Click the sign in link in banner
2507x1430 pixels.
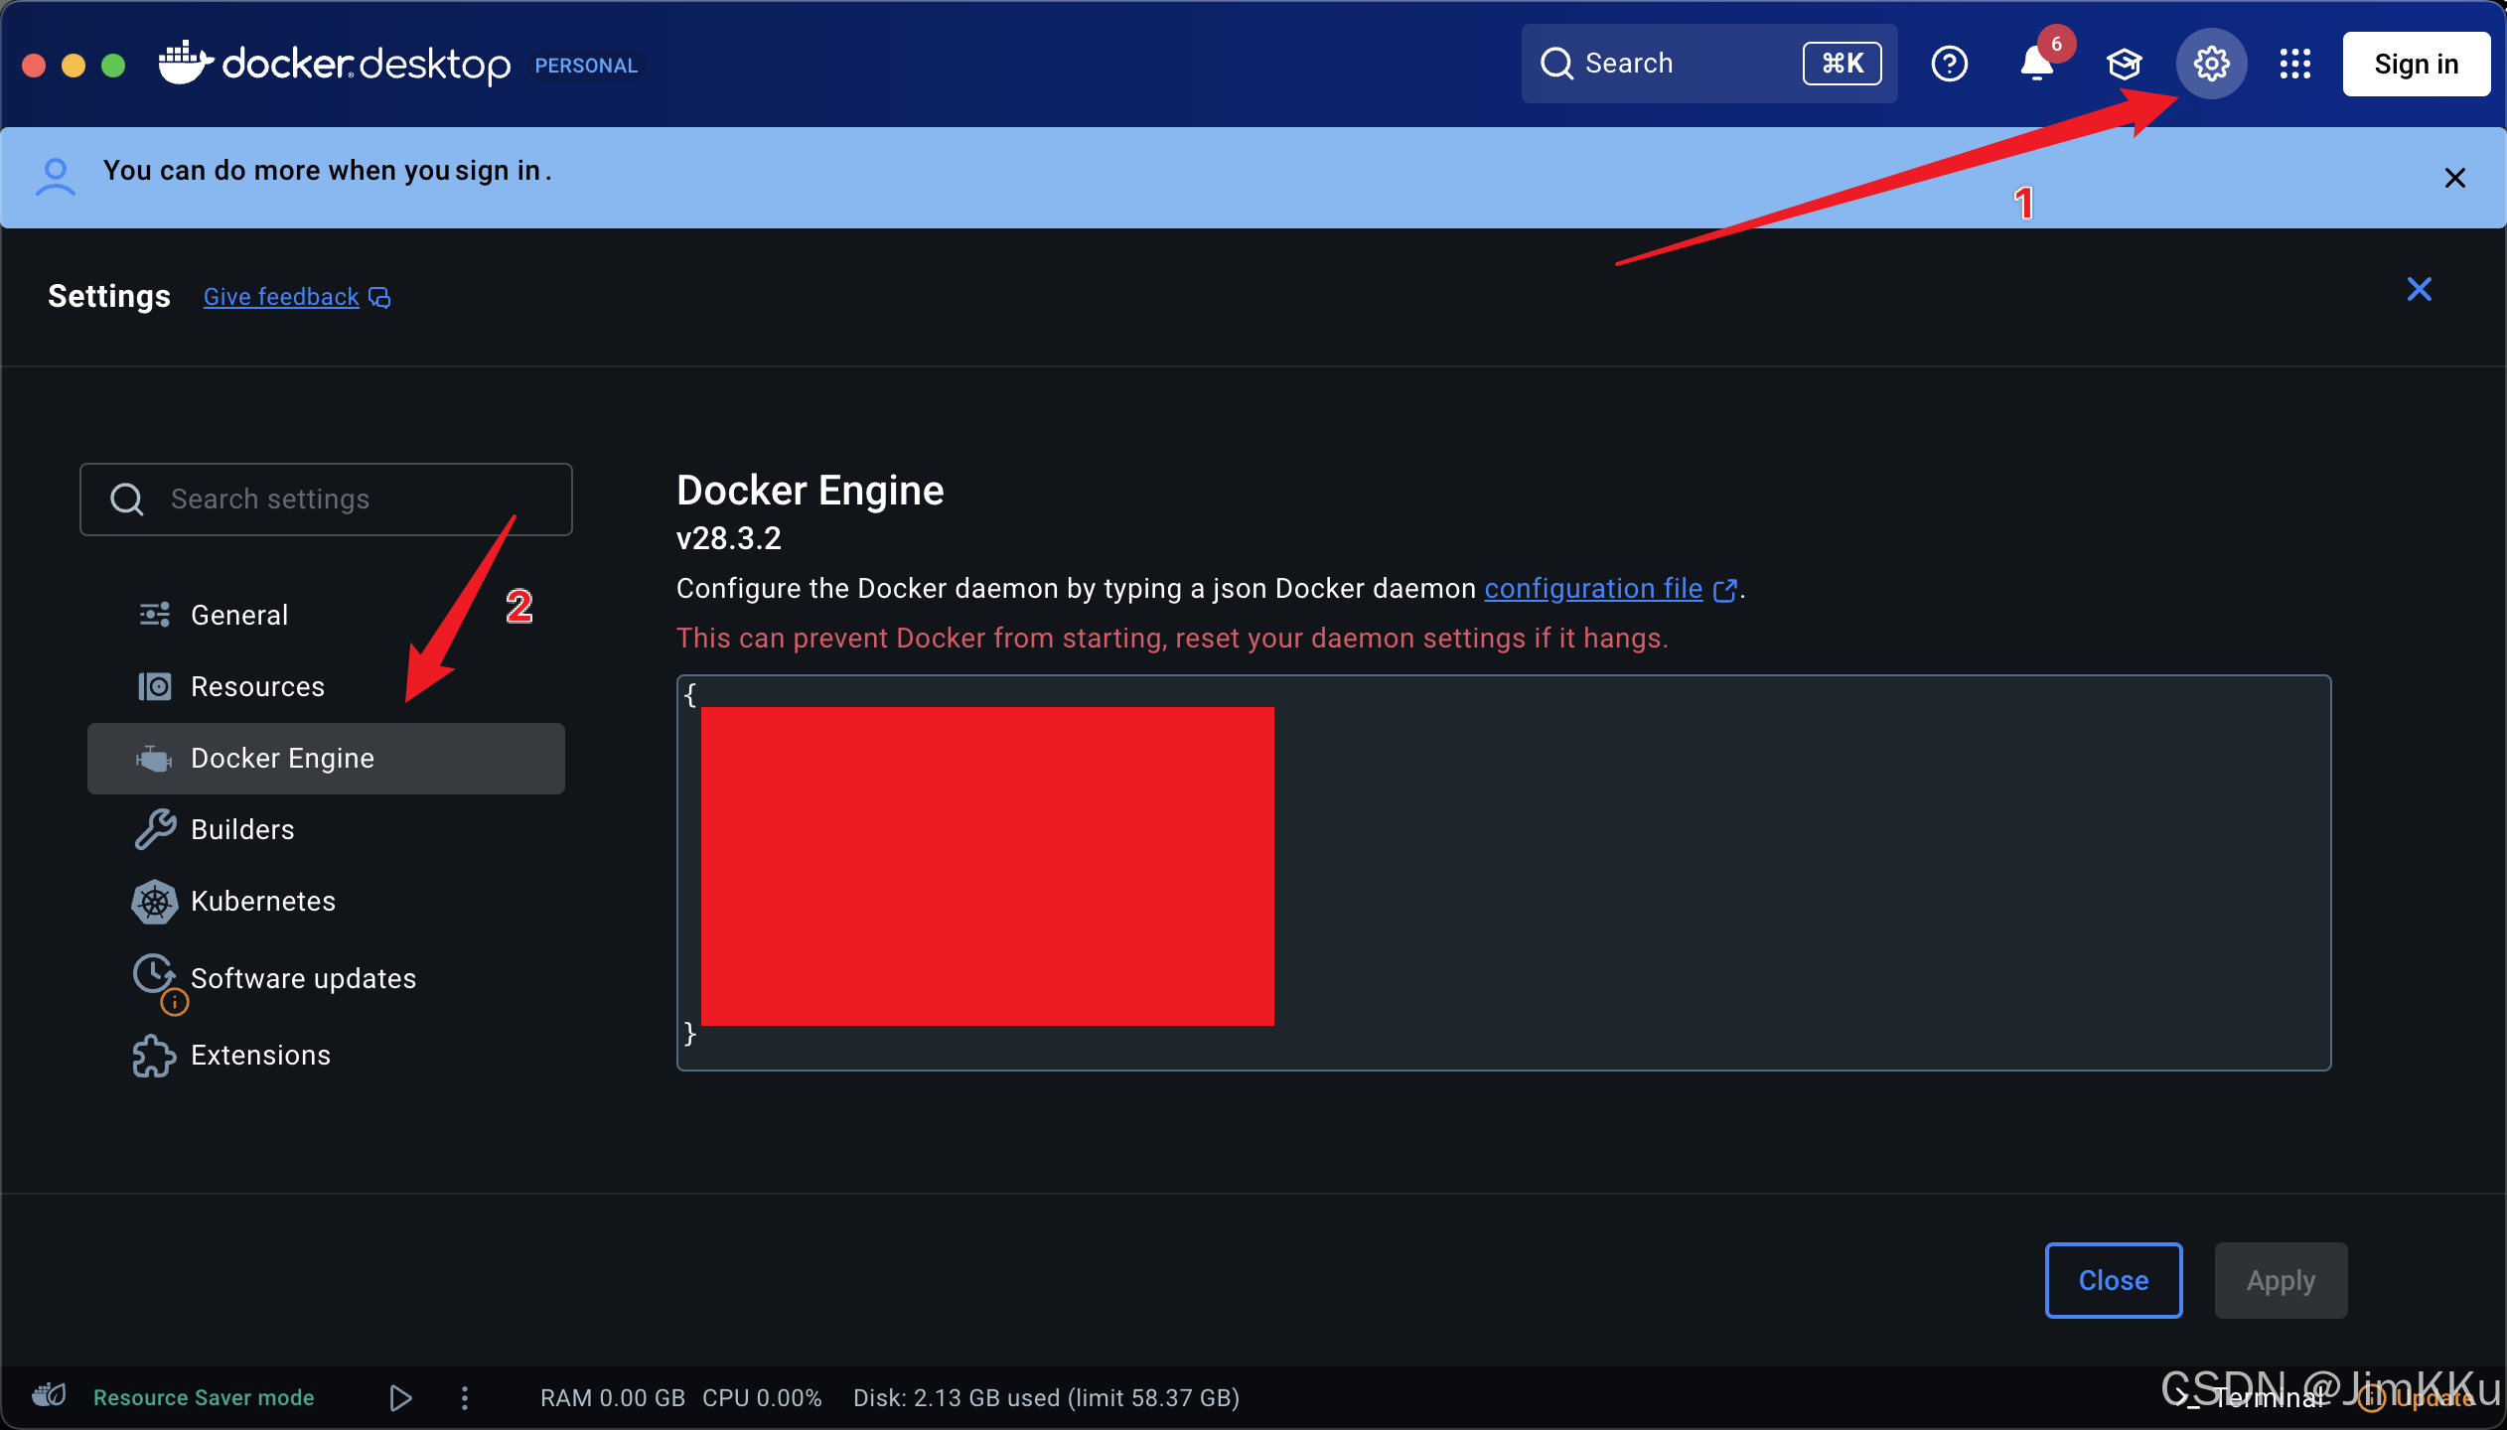[498, 171]
